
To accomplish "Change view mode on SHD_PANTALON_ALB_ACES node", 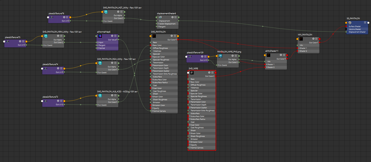I will tap(115, 96).
